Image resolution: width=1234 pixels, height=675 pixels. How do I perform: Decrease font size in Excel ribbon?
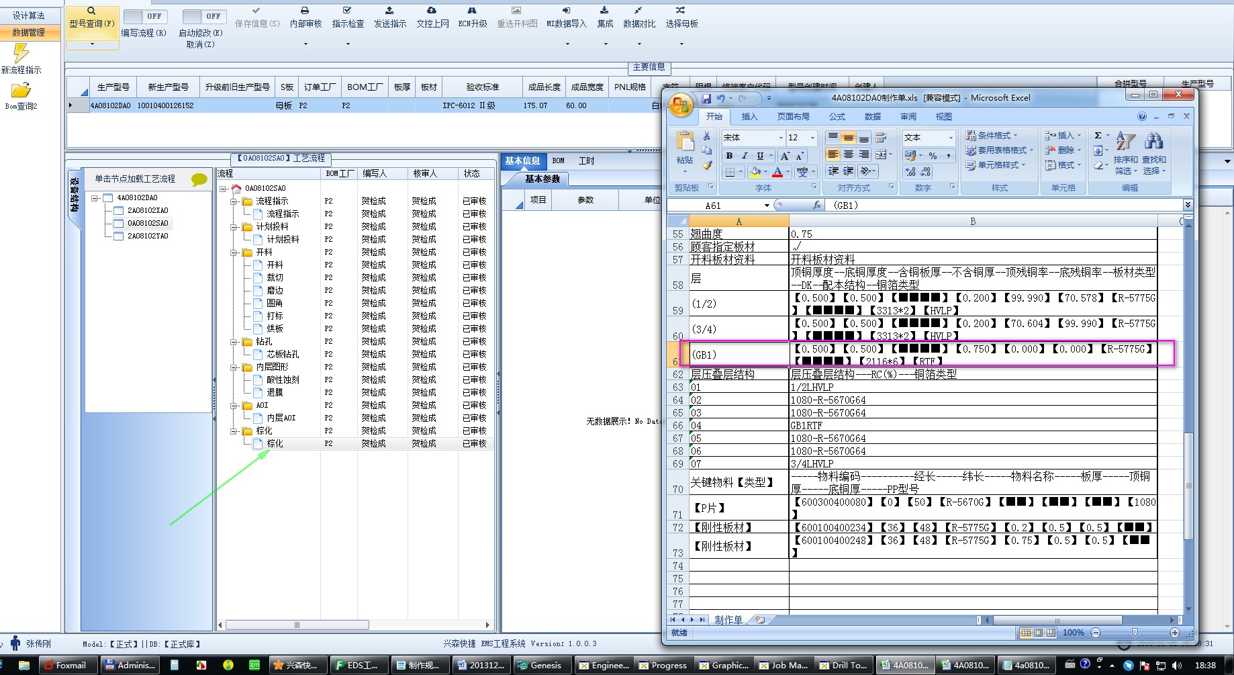pos(800,156)
